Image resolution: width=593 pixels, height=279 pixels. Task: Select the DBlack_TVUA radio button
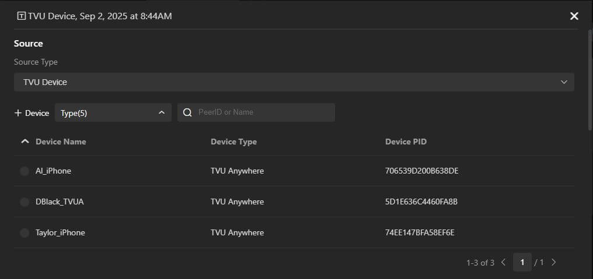25,202
